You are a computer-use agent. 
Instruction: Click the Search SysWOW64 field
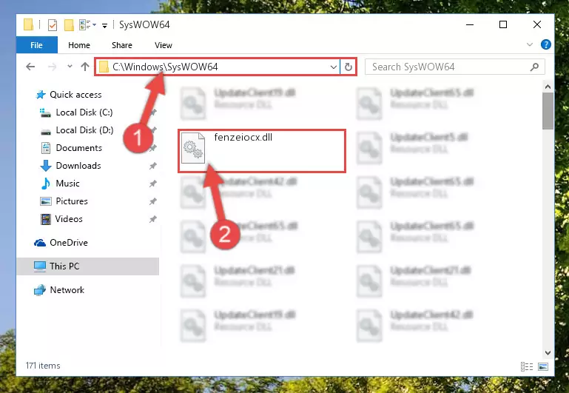coord(455,67)
